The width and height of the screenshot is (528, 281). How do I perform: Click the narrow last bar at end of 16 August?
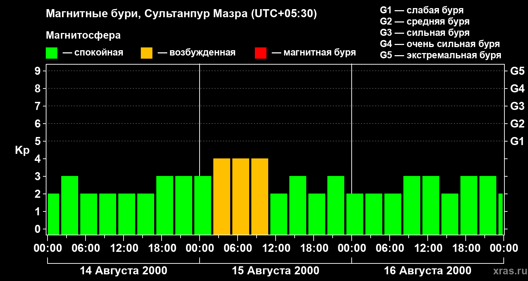point(501,214)
